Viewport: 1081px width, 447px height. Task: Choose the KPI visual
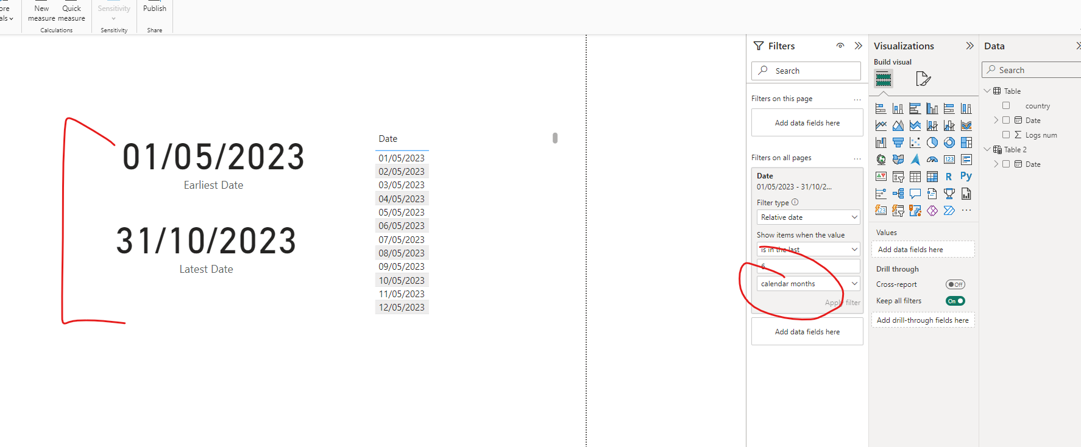[881, 177]
